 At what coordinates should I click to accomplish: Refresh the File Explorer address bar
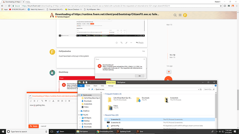coord(201,89)
